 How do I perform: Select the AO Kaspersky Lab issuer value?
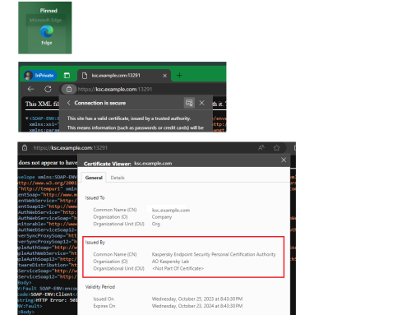tap(170, 262)
